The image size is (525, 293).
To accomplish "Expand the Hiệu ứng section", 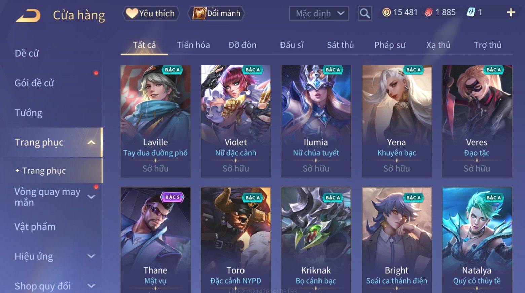I will coord(91,256).
